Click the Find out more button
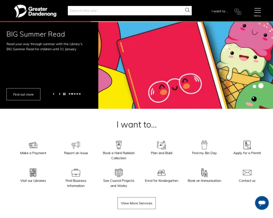This screenshot has height=218, width=273. (23, 94)
